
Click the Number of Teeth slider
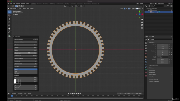[x=26, y=42]
